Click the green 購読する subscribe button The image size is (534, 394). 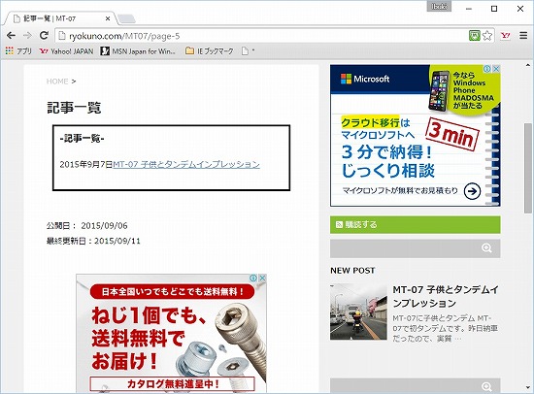pyautogui.click(x=416, y=225)
